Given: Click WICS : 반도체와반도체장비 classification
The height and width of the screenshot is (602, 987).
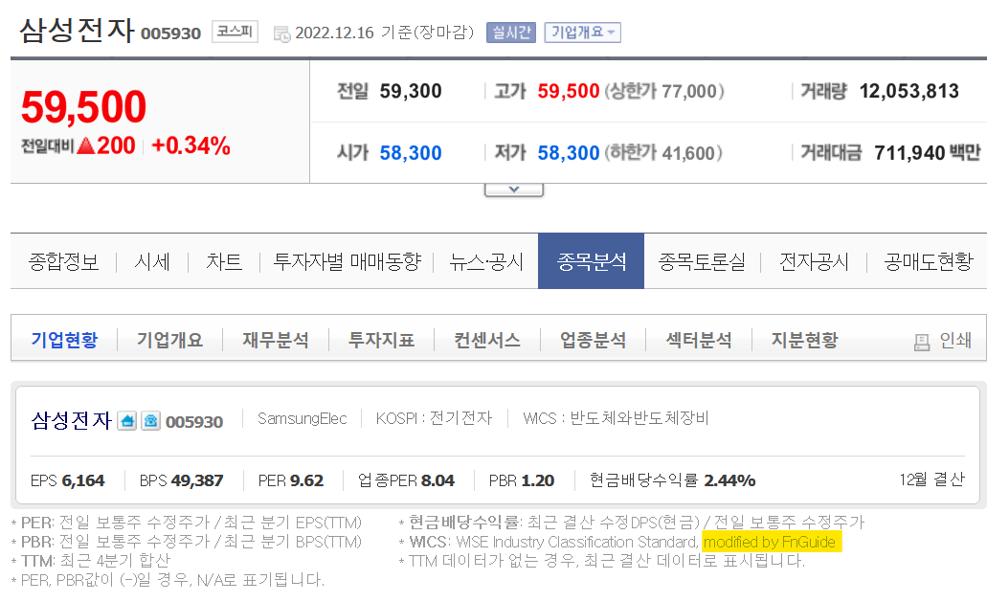Looking at the screenshot, I should (x=616, y=418).
